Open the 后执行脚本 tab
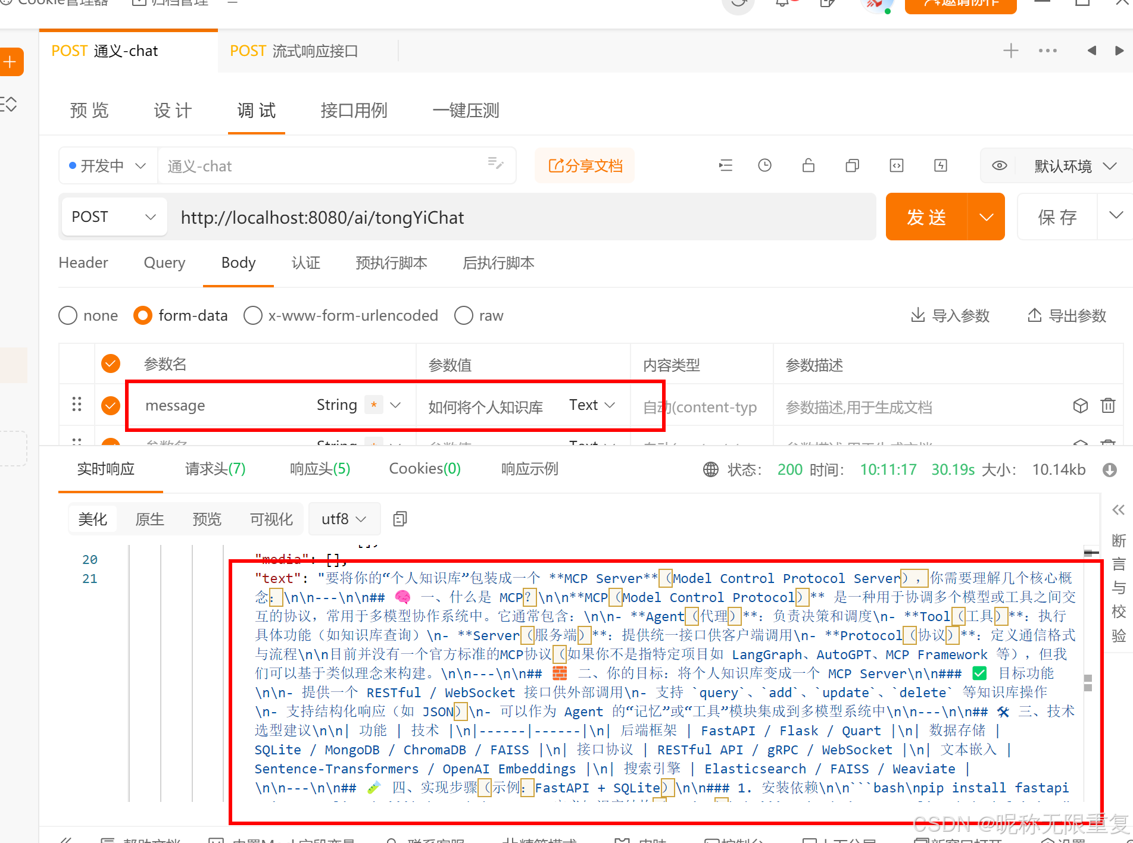 [x=498, y=262]
